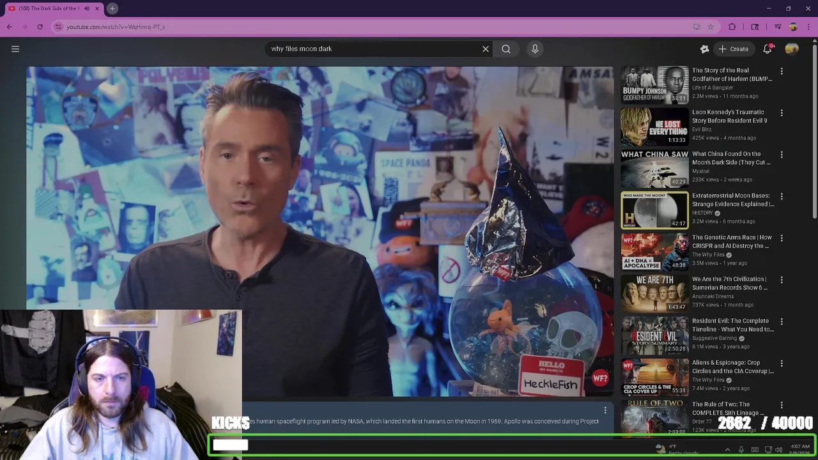Click the Anunnaki Dreams channel name
This screenshot has width=818, height=460.
pos(713,296)
